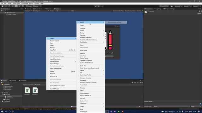Choose Show in Explorer in context menu

(55, 41)
